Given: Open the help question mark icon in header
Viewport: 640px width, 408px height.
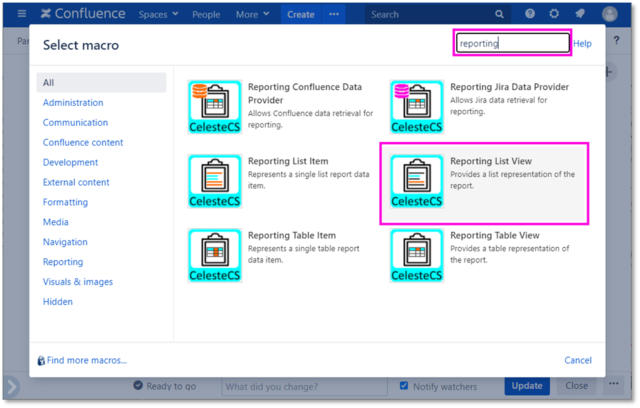Looking at the screenshot, I should [530, 14].
